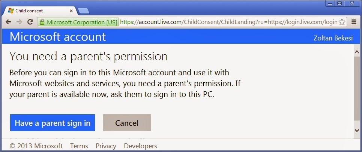Close the Child consent tab
This screenshot has height=152, width=362.
(x=71, y=11)
